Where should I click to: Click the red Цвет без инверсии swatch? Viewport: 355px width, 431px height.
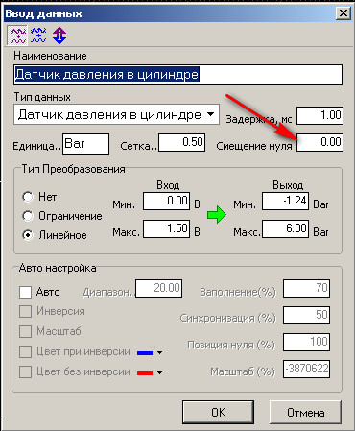[145, 373]
